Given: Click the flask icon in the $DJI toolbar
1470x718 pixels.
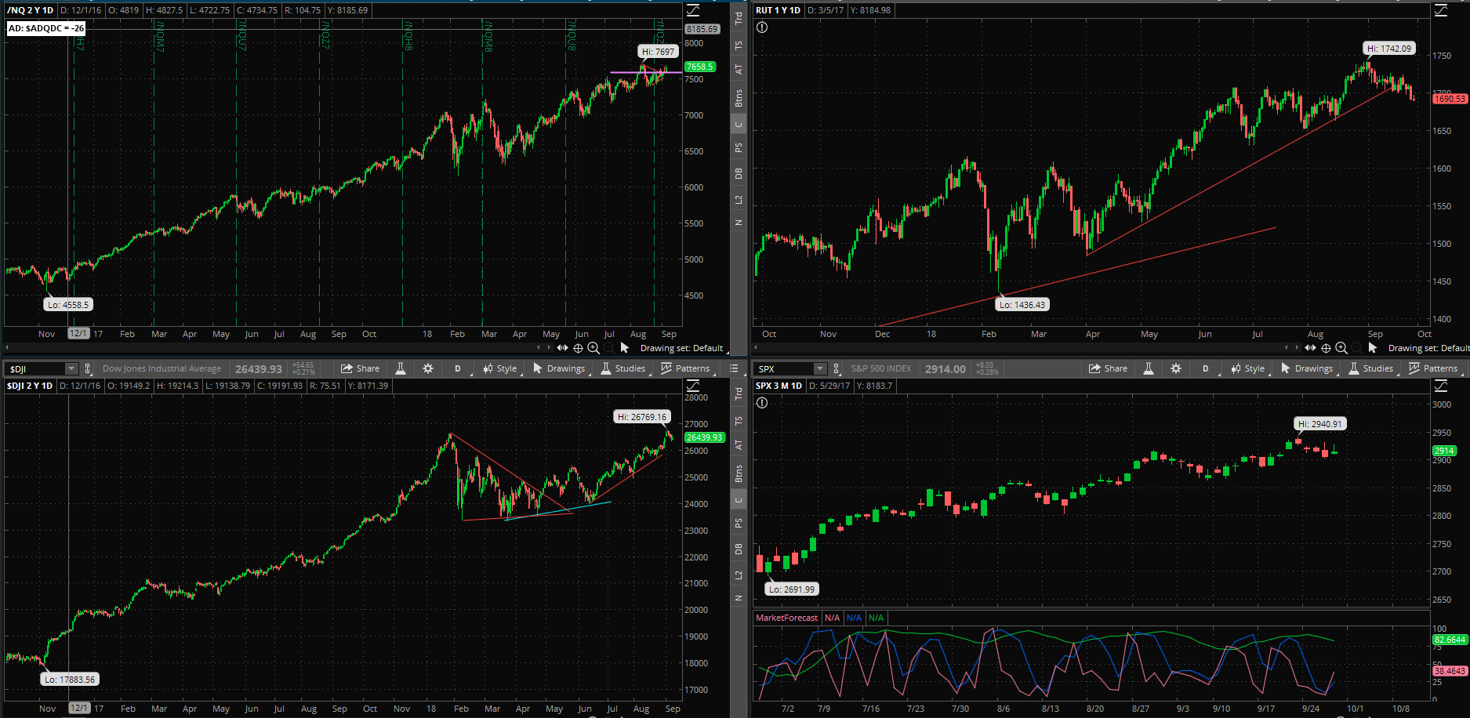Looking at the screenshot, I should click(401, 368).
